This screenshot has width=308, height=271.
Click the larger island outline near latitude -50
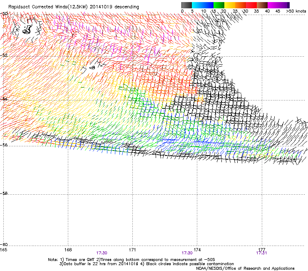click(x=27, y=30)
